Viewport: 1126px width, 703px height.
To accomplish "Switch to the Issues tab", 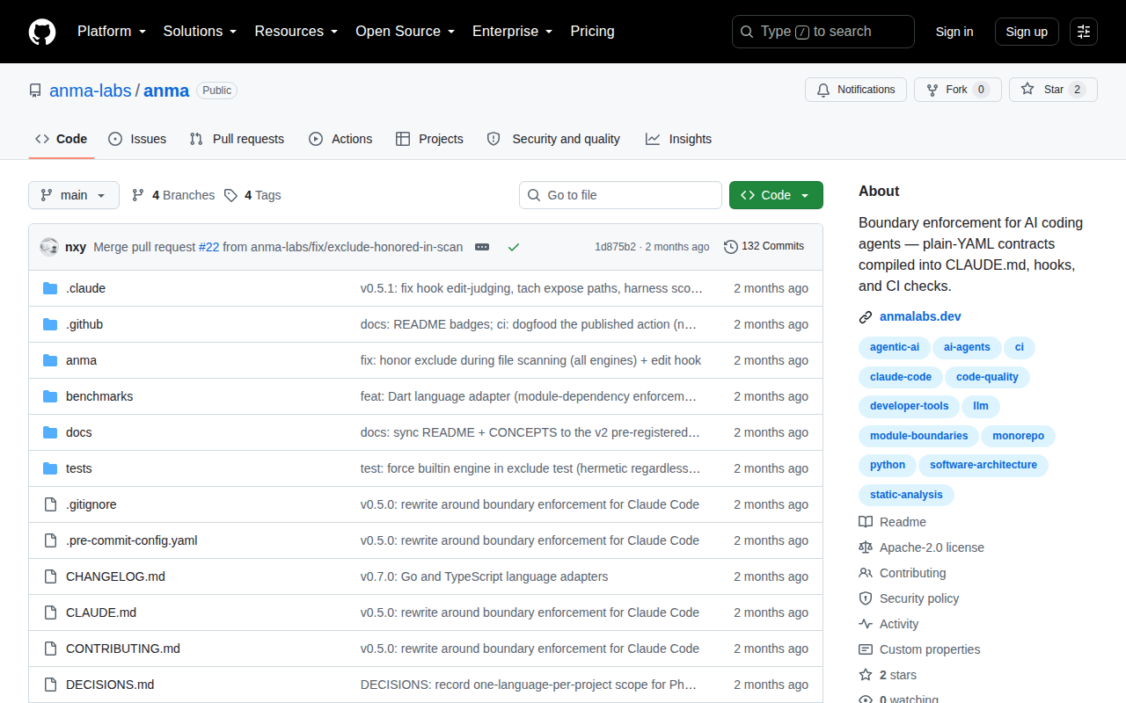I will 137,139.
